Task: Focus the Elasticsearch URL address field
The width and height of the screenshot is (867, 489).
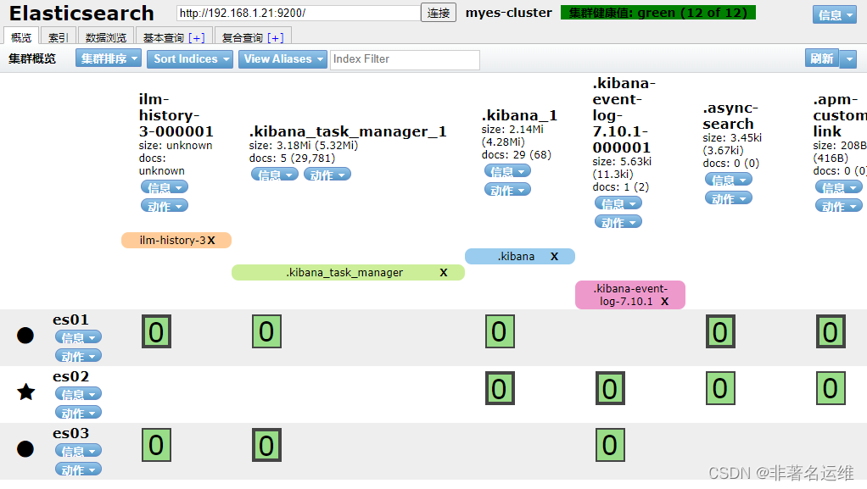Action: [298, 13]
